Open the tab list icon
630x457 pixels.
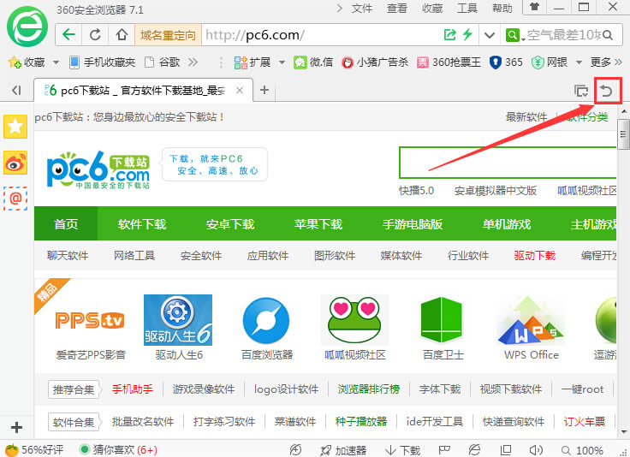(581, 91)
